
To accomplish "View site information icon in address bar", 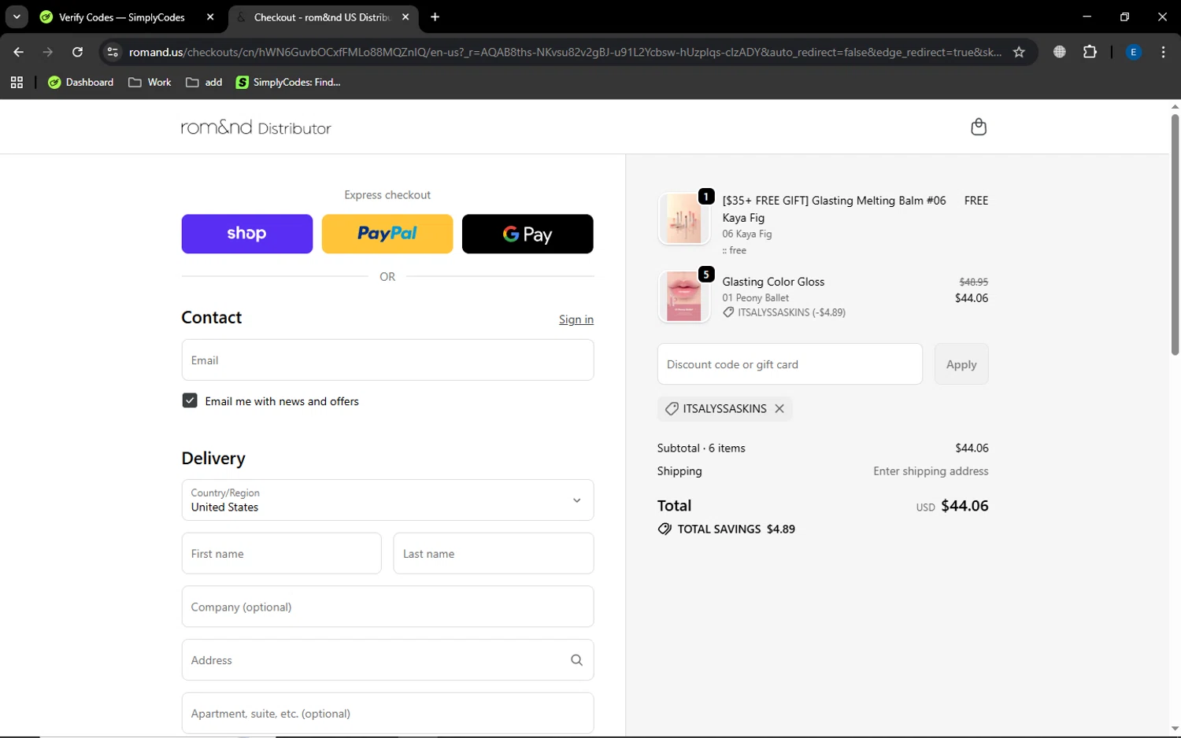I will click(x=113, y=52).
